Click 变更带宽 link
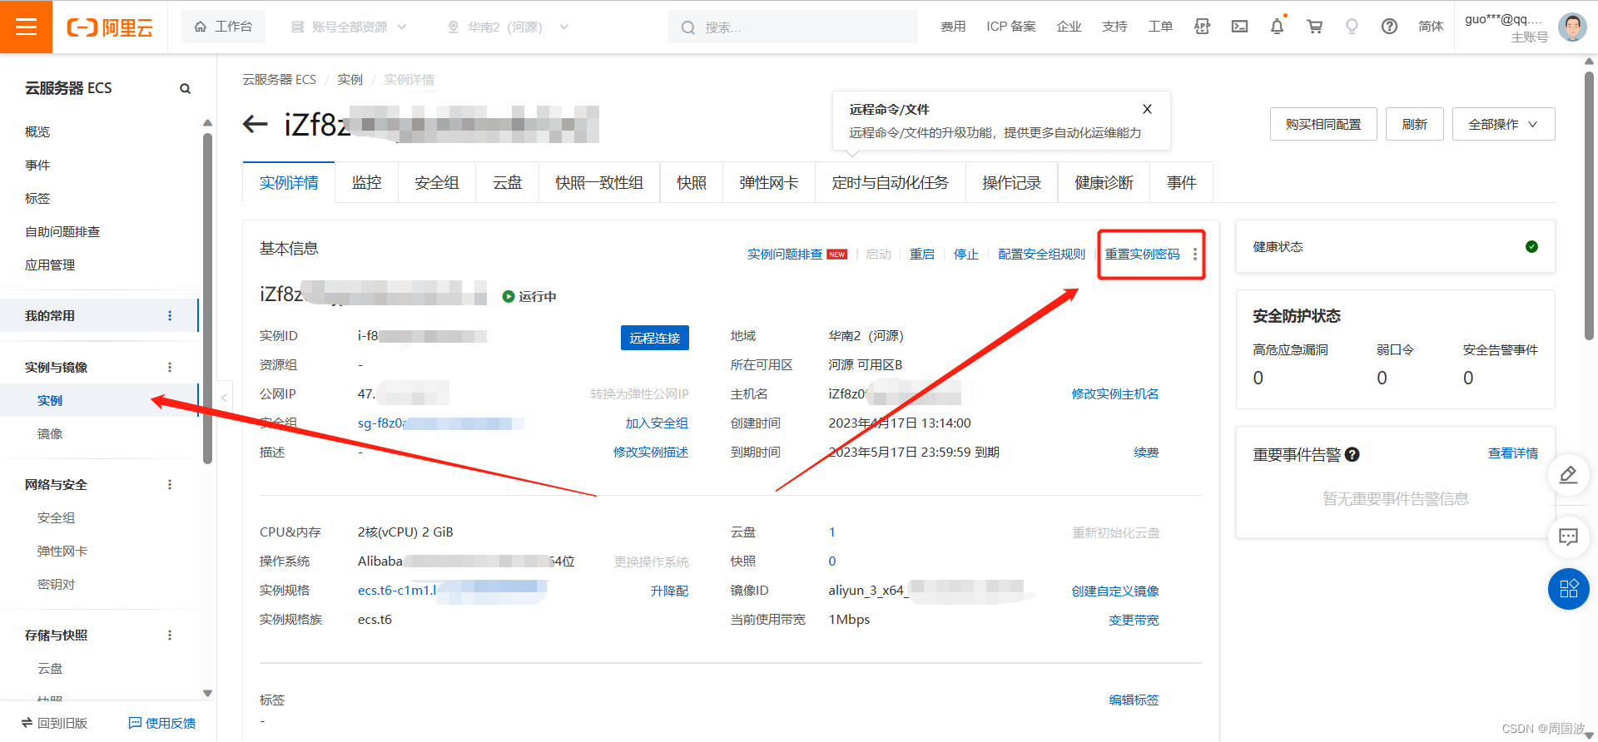 pos(1134,620)
